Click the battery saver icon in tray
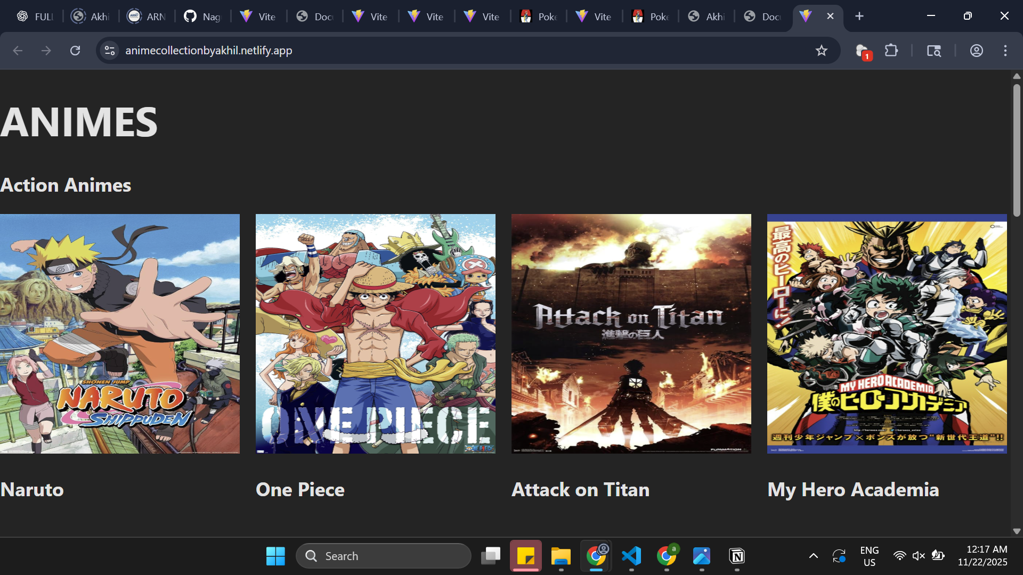Viewport: 1023px width, 575px height. click(x=937, y=555)
